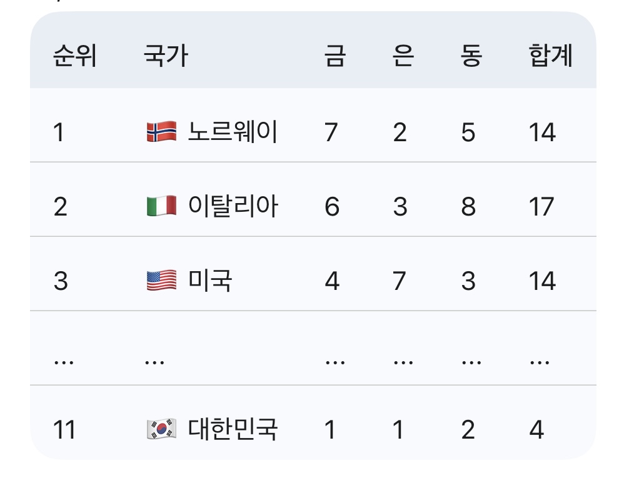This screenshot has height=498, width=619.
Task: Select the 순위 column header
Action: pos(75,56)
